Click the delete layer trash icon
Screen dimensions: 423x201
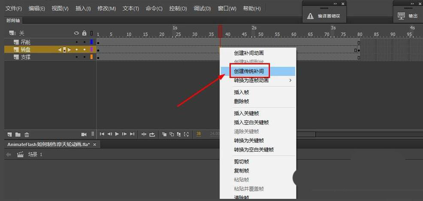pos(27,135)
